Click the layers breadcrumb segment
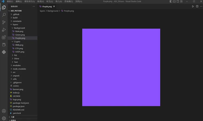 pos(42,11)
